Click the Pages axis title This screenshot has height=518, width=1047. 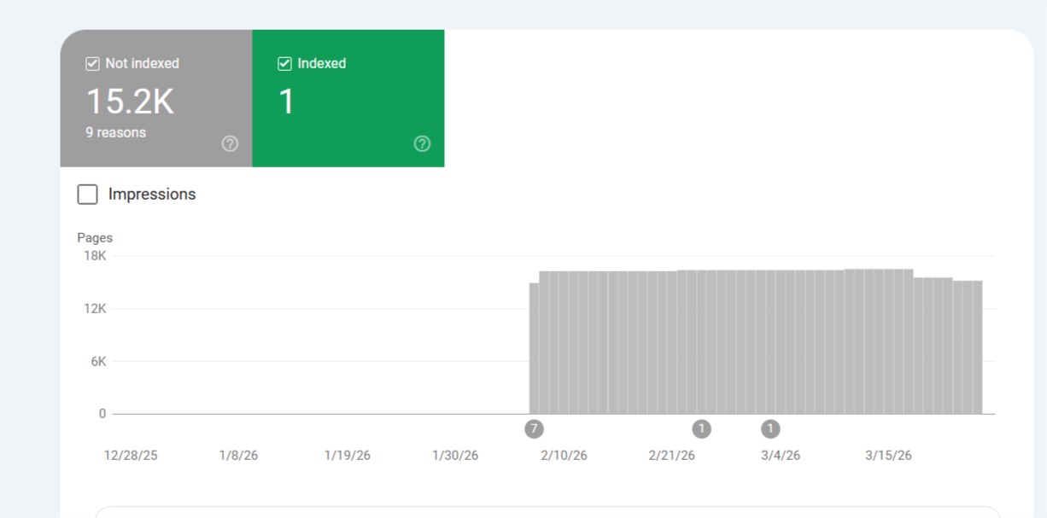click(x=95, y=238)
